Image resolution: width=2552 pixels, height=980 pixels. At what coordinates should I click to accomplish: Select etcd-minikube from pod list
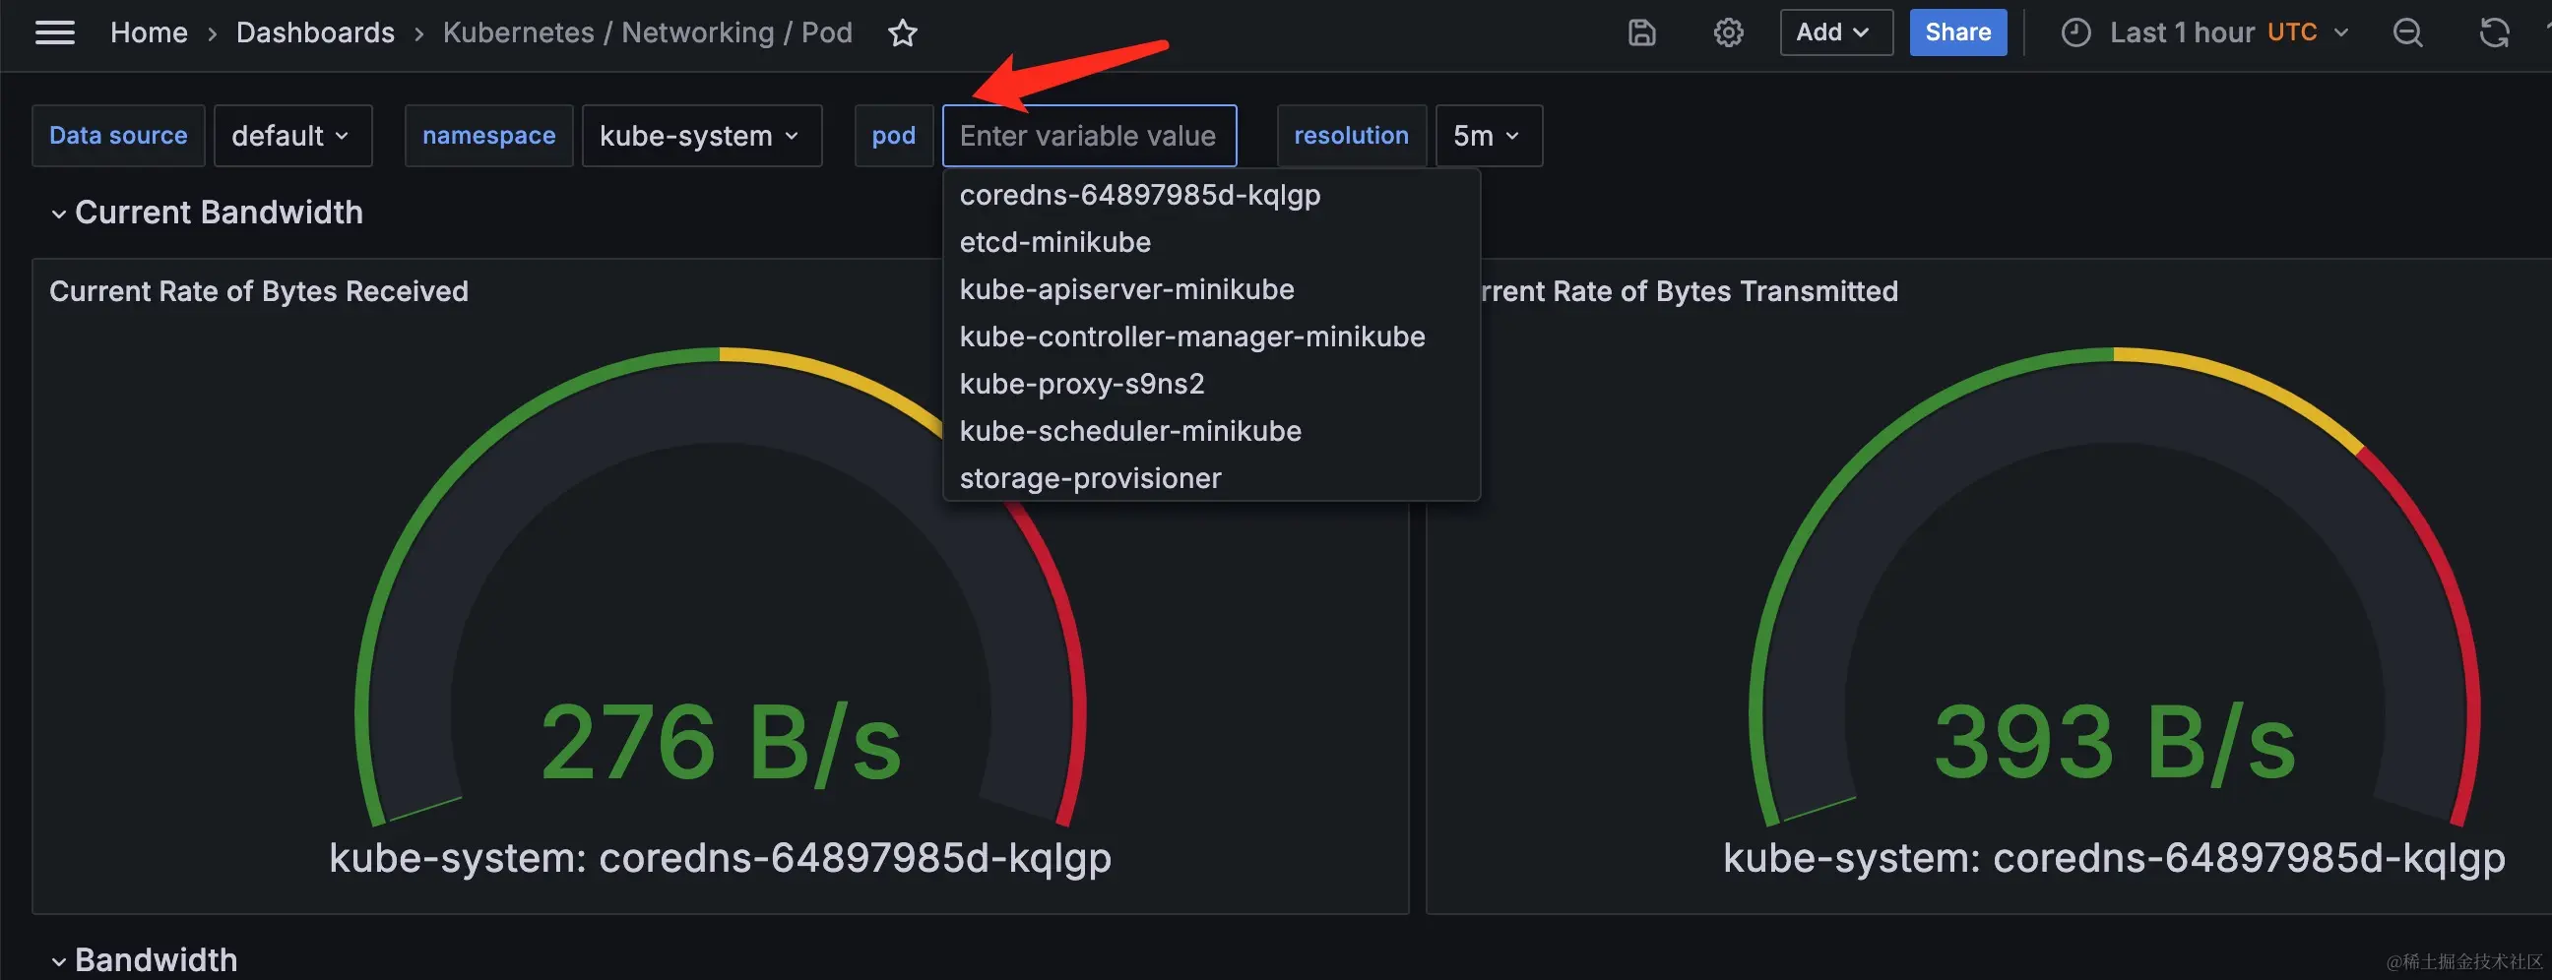pos(1055,242)
